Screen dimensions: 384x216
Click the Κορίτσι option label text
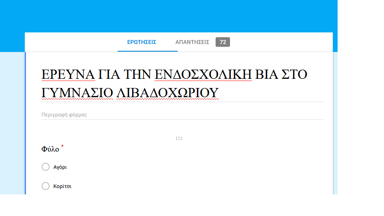click(x=62, y=186)
